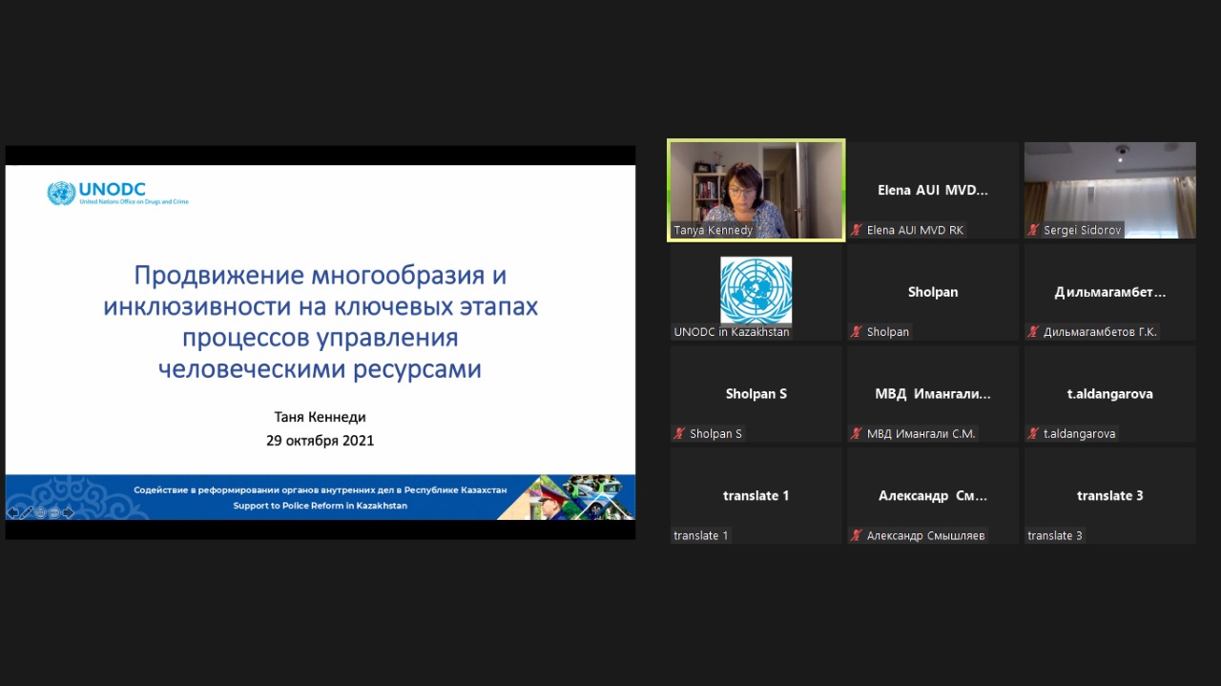
Task: Click the МВД Имангали С.М. name label
Action: (921, 434)
